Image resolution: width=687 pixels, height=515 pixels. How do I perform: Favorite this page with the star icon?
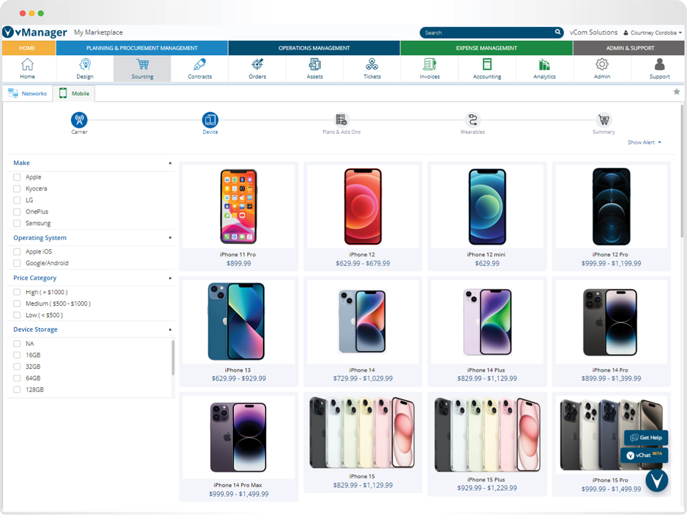click(676, 92)
